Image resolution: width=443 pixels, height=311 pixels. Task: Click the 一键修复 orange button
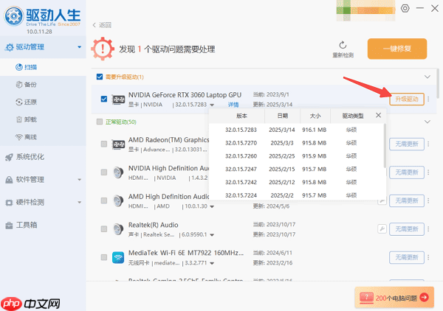click(397, 49)
